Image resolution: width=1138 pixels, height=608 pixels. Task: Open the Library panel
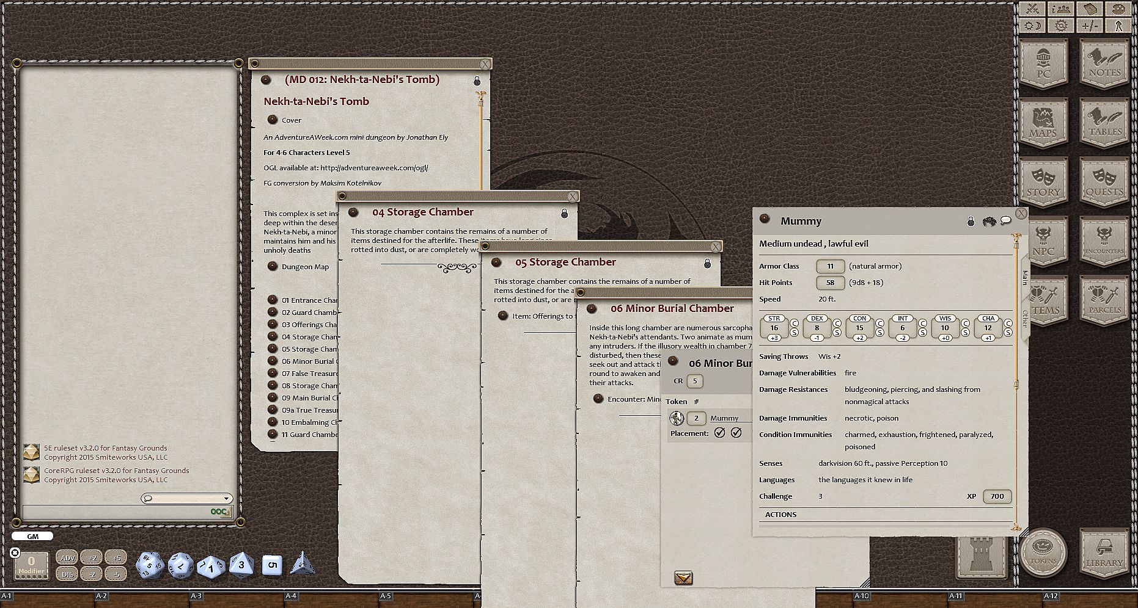tap(1104, 554)
